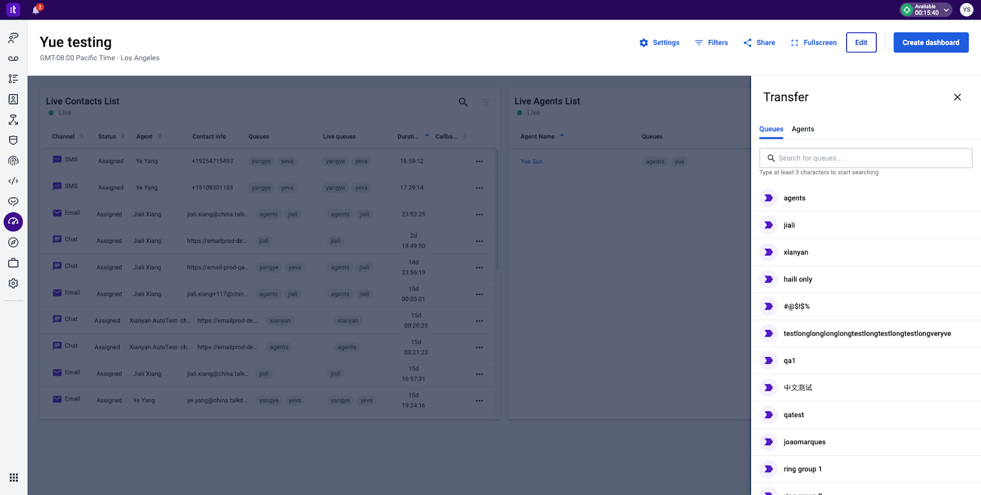Open the conversations icon in sidebar

[13, 38]
